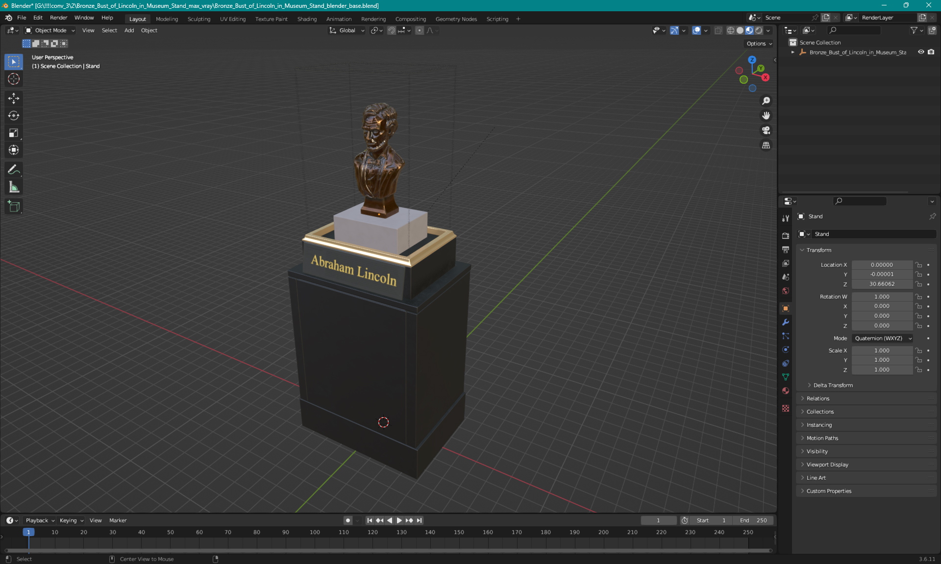This screenshot has height=564, width=941.
Task: Select the Cursor tool
Action: click(x=14, y=79)
